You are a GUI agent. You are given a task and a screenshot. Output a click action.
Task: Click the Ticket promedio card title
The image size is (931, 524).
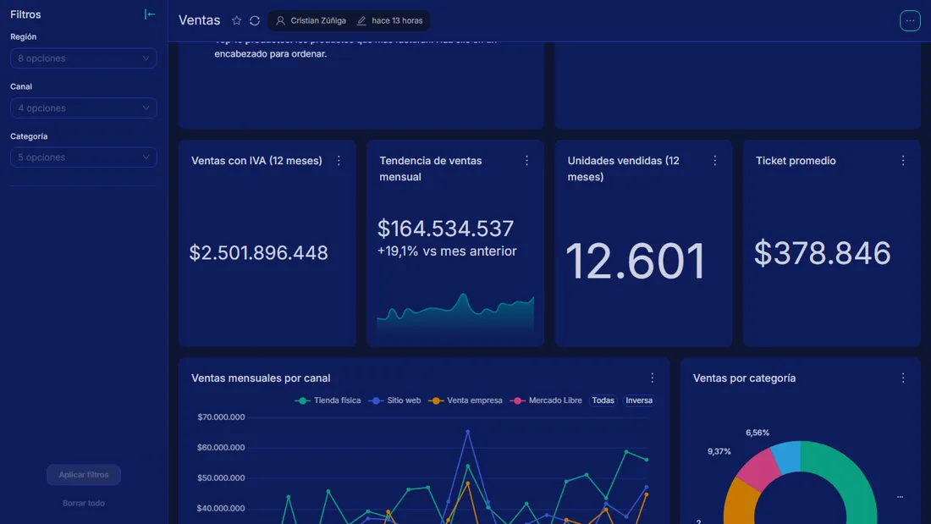tap(796, 160)
